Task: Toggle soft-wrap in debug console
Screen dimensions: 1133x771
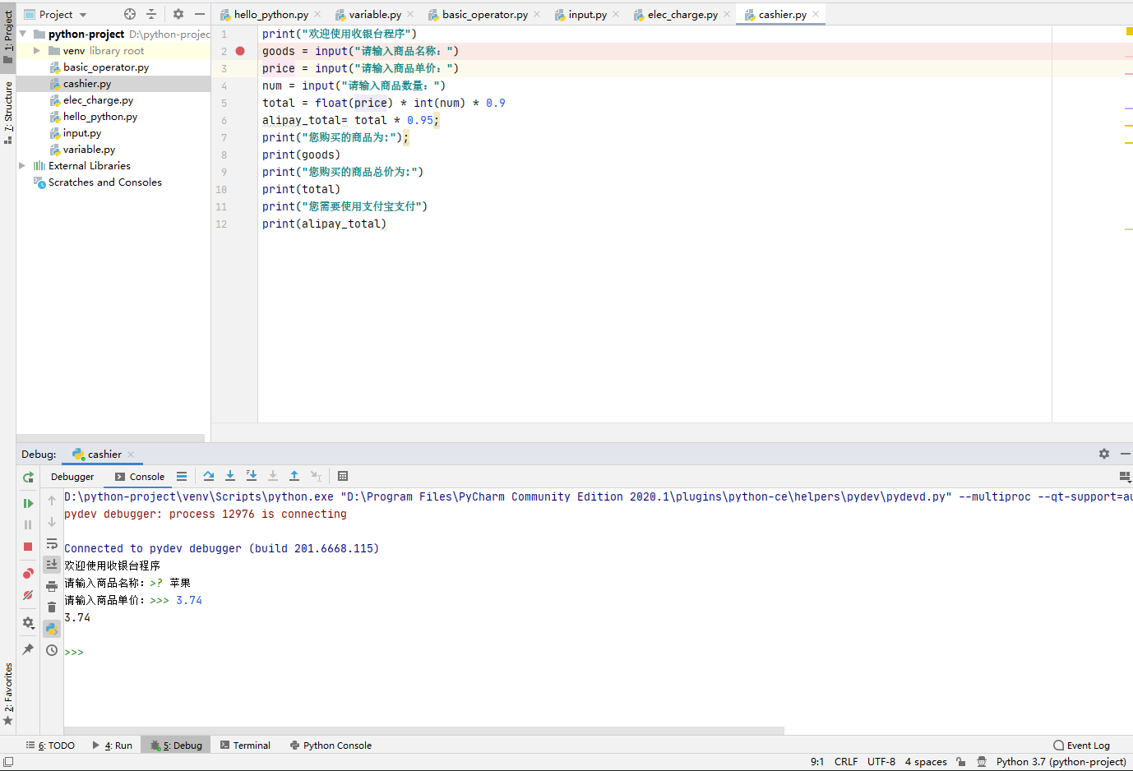Action: 52,544
